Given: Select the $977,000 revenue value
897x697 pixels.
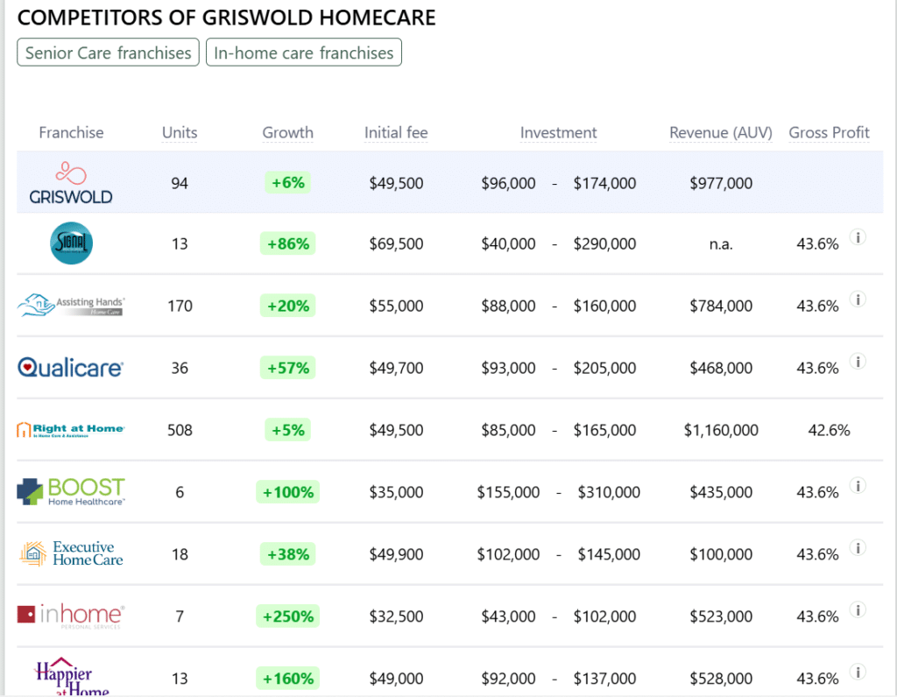Looking at the screenshot, I should (x=721, y=184).
